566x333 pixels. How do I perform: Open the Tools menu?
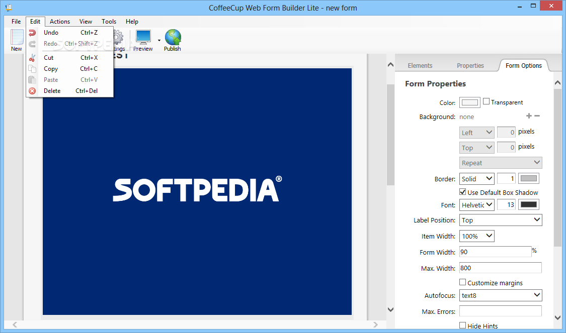(109, 22)
